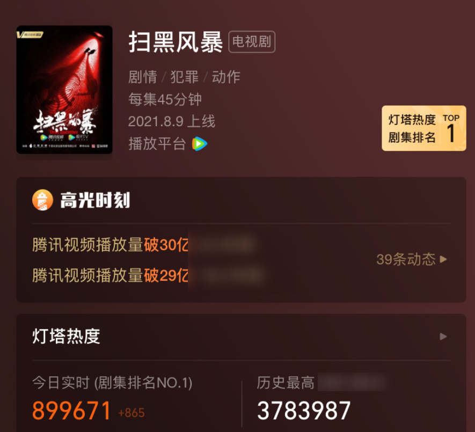Viewport: 475px width, 432px height.
Task: Click the 电视剧 category tag
Action: point(252,42)
